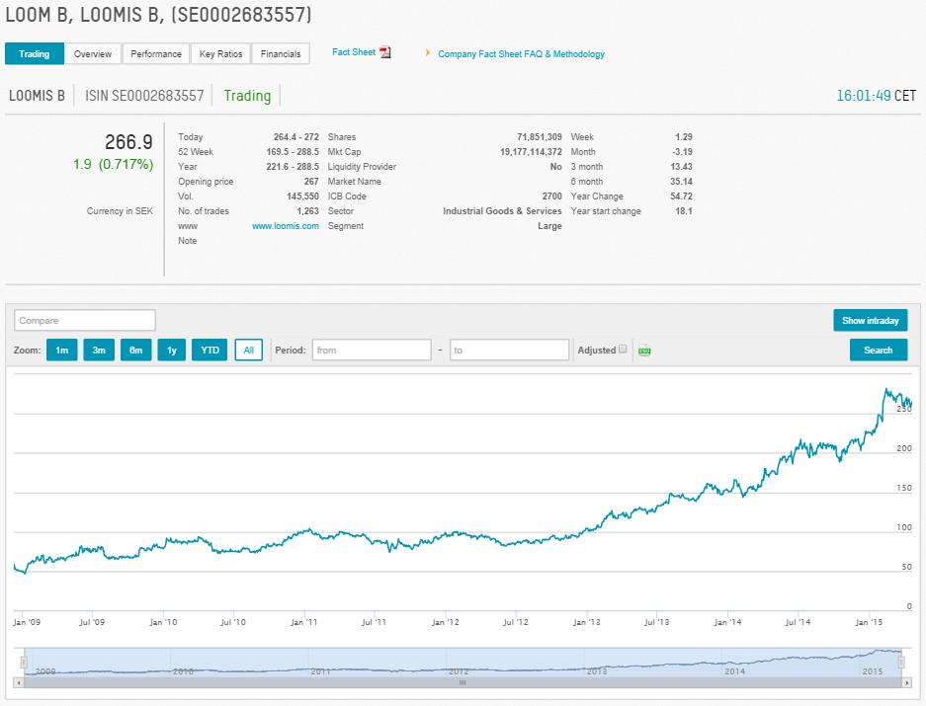Click the Jul '14 label on chart axis
This screenshot has height=706, width=926.
tap(798, 622)
